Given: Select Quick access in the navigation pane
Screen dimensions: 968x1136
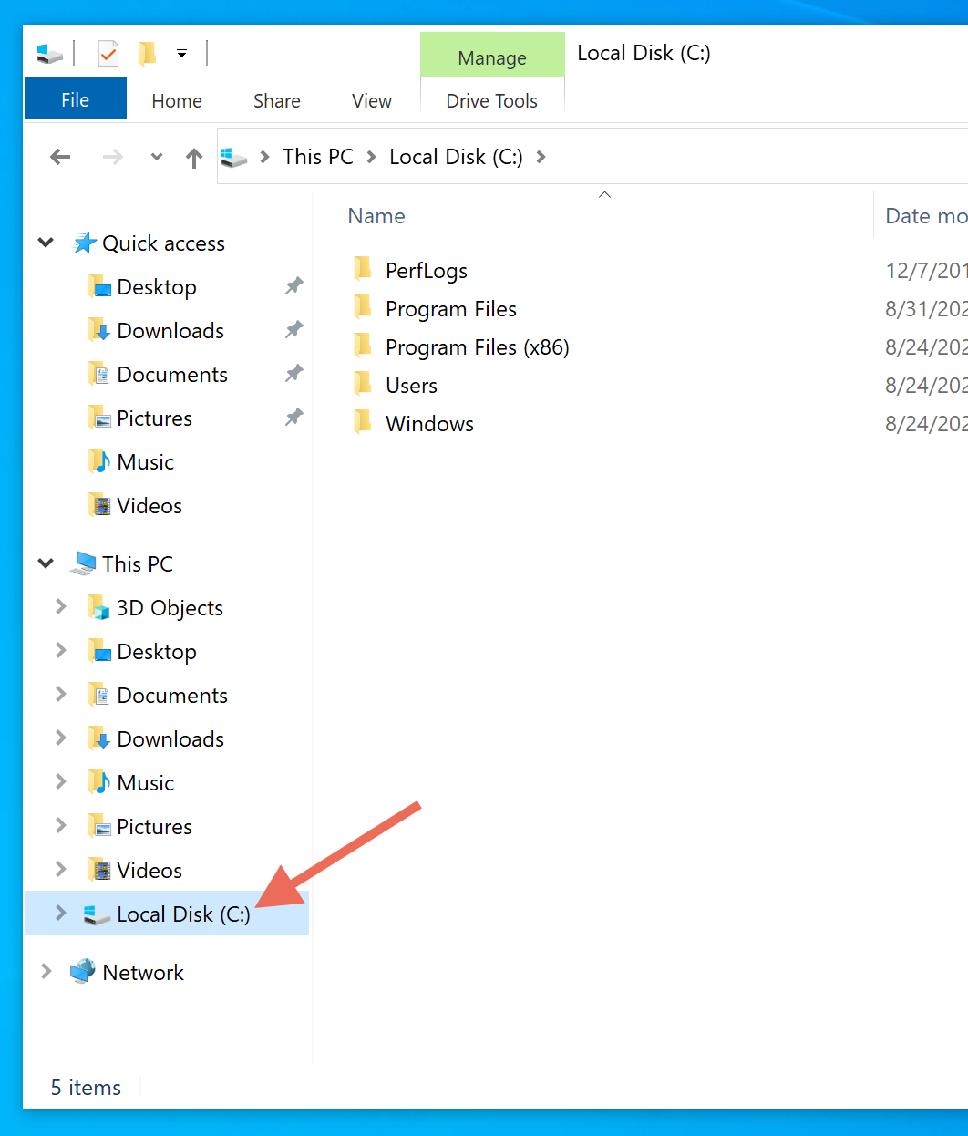Looking at the screenshot, I should [163, 243].
